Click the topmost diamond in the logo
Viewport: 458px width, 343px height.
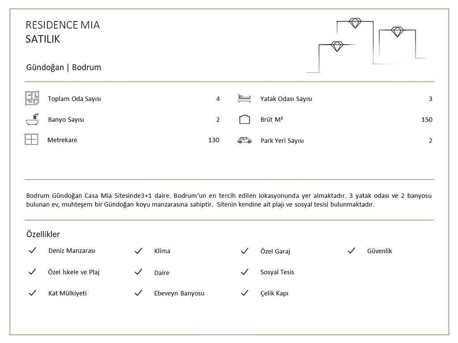pyautogui.click(x=355, y=23)
